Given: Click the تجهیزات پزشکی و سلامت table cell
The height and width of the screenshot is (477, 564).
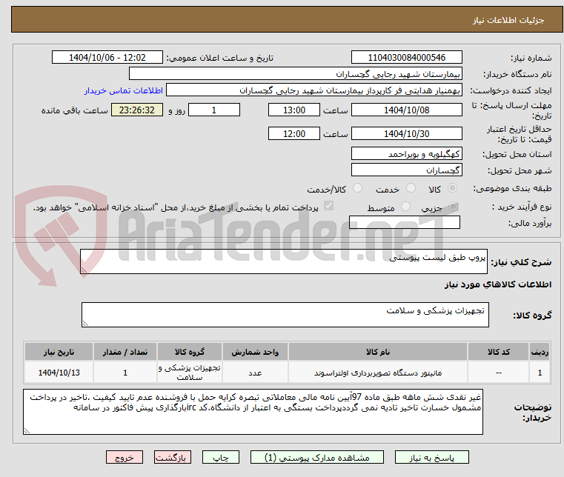Looking at the screenshot, I should [x=190, y=373].
